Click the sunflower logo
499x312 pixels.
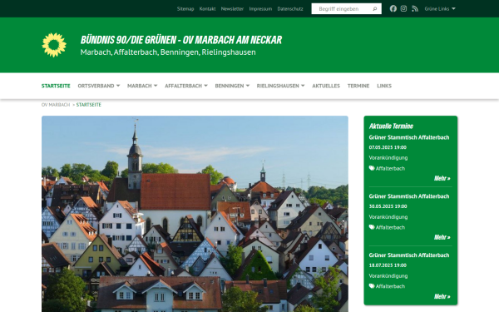(54, 45)
